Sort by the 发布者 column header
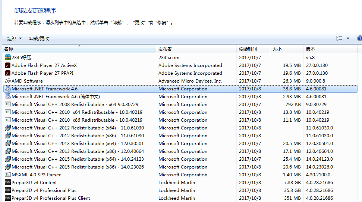Image resolution: width=362 pixels, height=202 pixels. coord(196,49)
